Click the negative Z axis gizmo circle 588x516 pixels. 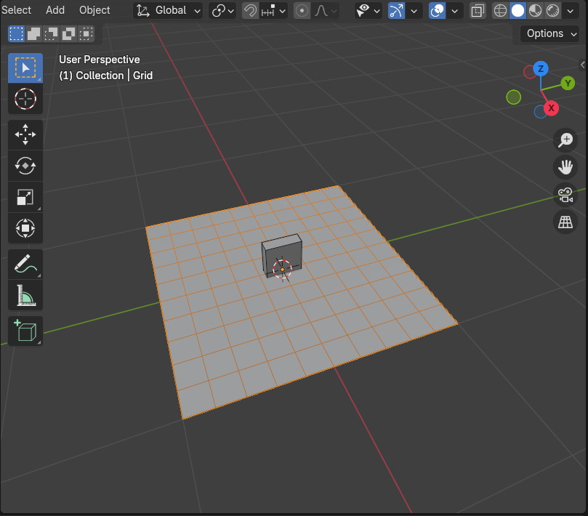(x=539, y=112)
